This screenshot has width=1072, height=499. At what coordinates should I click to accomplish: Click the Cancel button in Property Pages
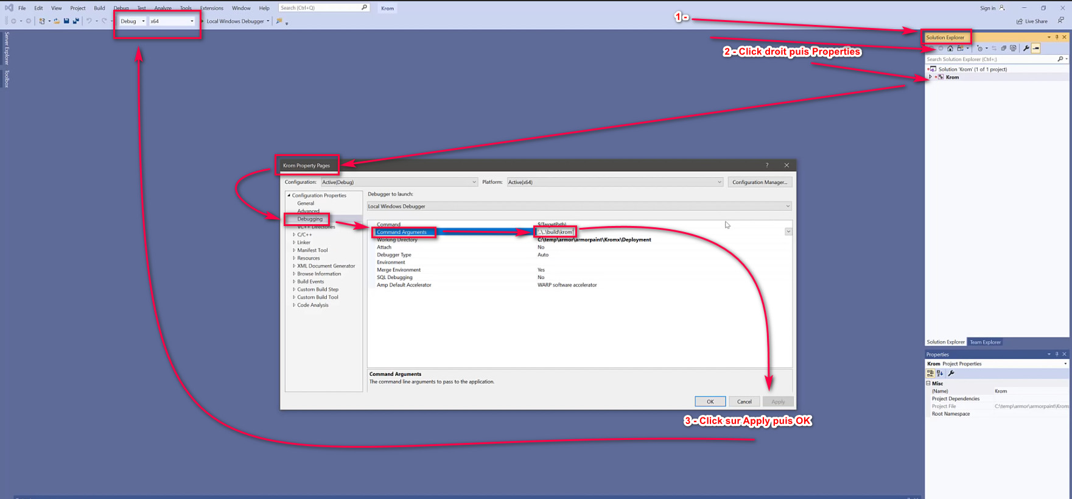pos(744,402)
